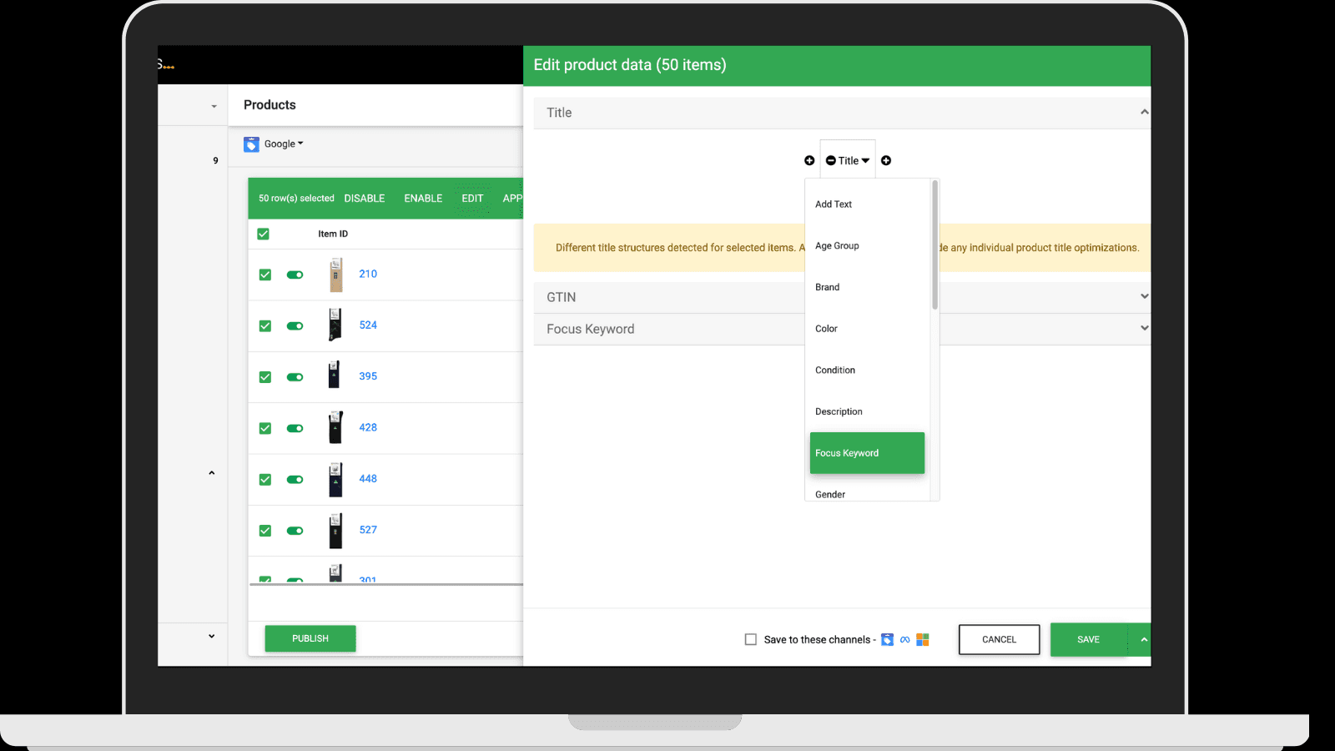Open product 428 via its ID link
Viewport: 1335px width, 751px height.
pos(367,426)
